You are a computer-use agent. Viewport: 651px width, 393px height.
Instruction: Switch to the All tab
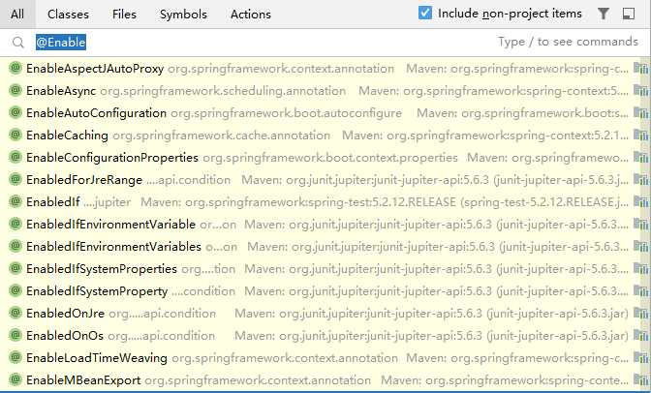[x=17, y=15]
